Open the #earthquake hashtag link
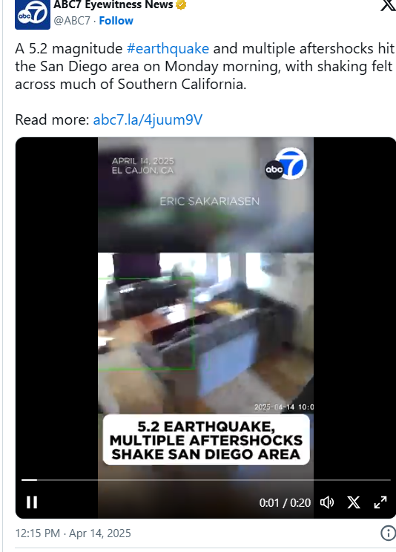Viewport: 396px width, 552px height. 168,48
